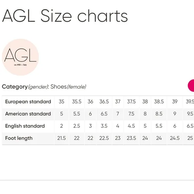Select the English standard row header
The height and width of the screenshot is (194, 194).
click(x=28, y=126)
